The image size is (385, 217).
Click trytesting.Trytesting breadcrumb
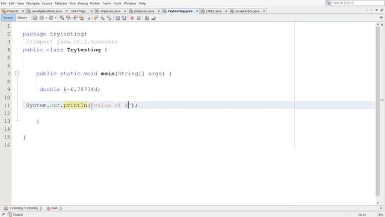[23, 208]
